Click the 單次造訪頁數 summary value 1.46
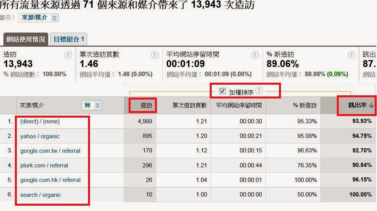Viewport: 377px width, 211px height. [89, 64]
